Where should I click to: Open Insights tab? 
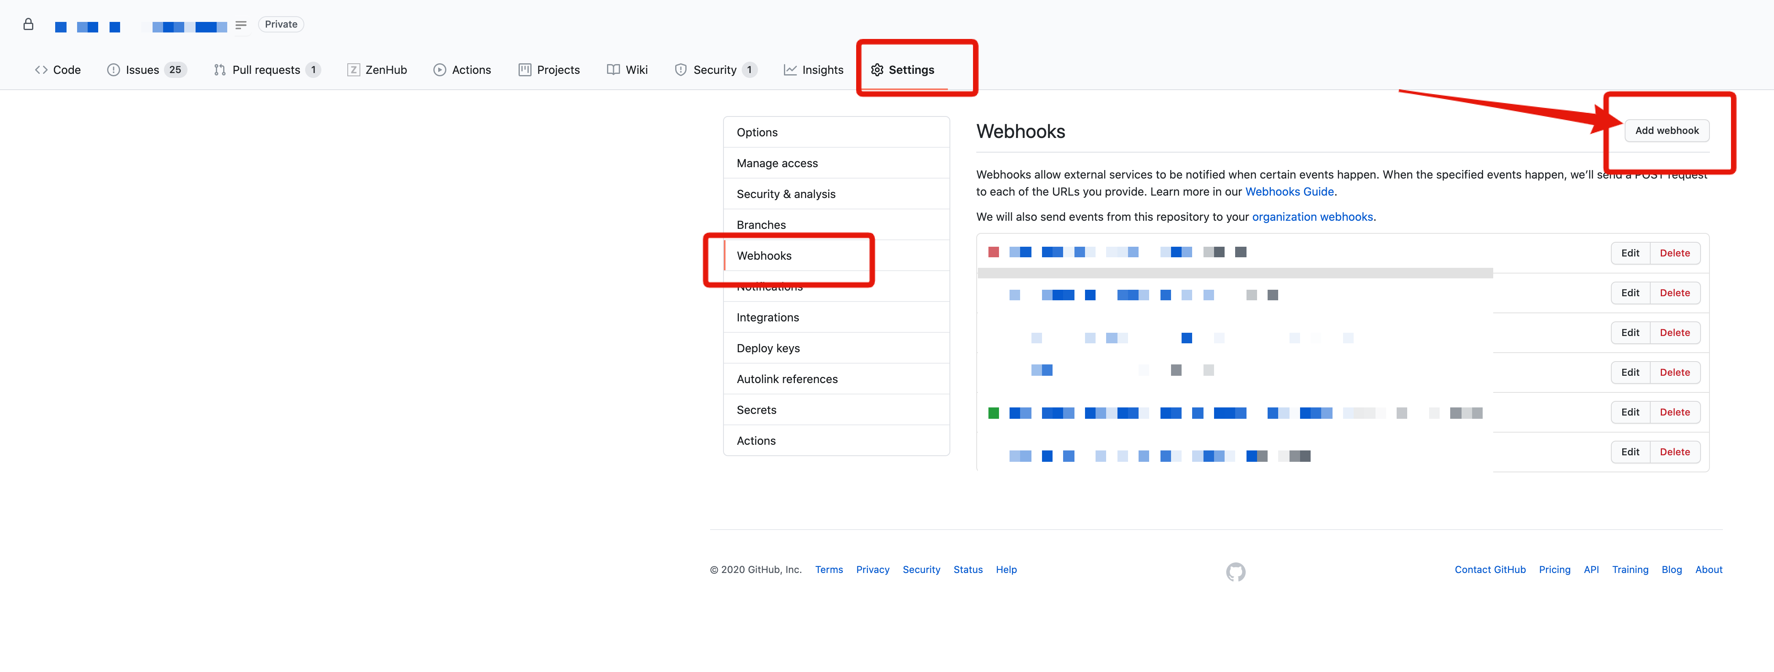(x=813, y=69)
